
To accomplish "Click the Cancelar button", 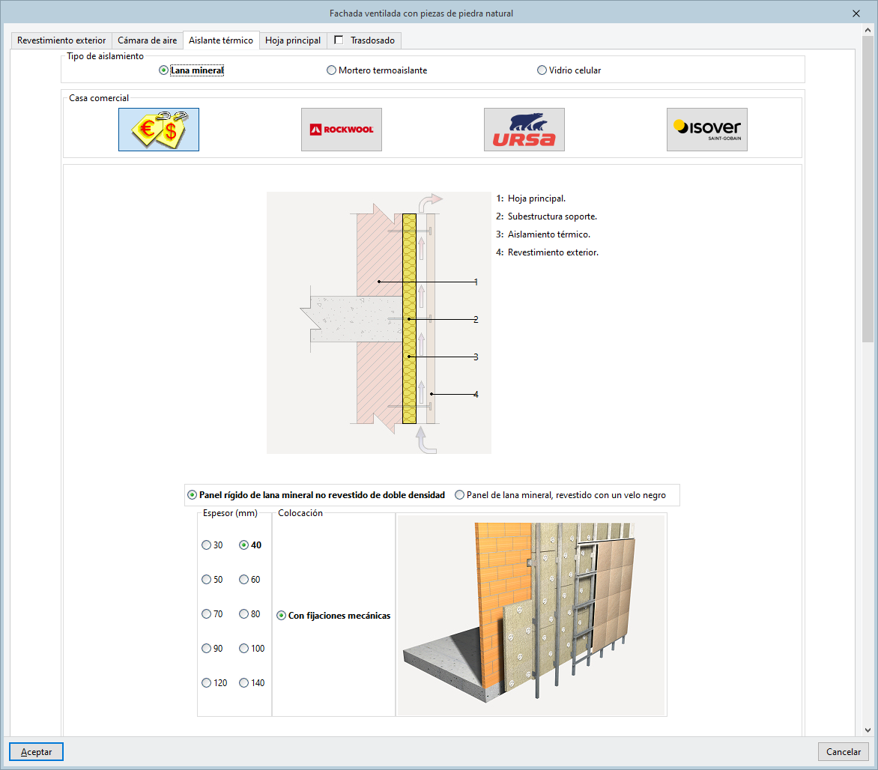I will (x=844, y=751).
